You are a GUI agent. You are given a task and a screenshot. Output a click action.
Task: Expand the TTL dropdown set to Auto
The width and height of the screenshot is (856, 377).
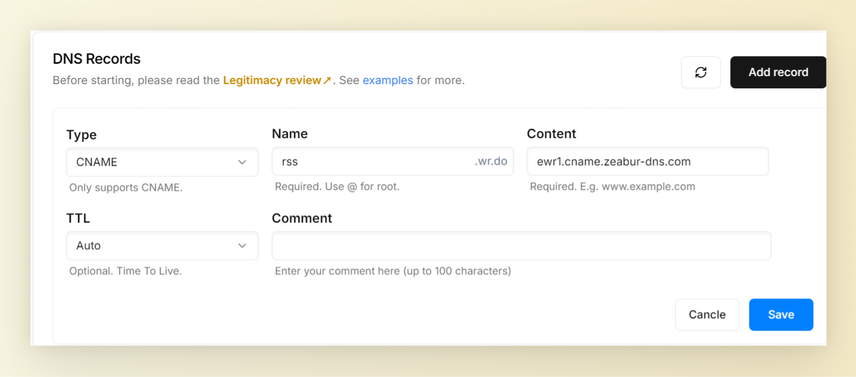click(155, 246)
